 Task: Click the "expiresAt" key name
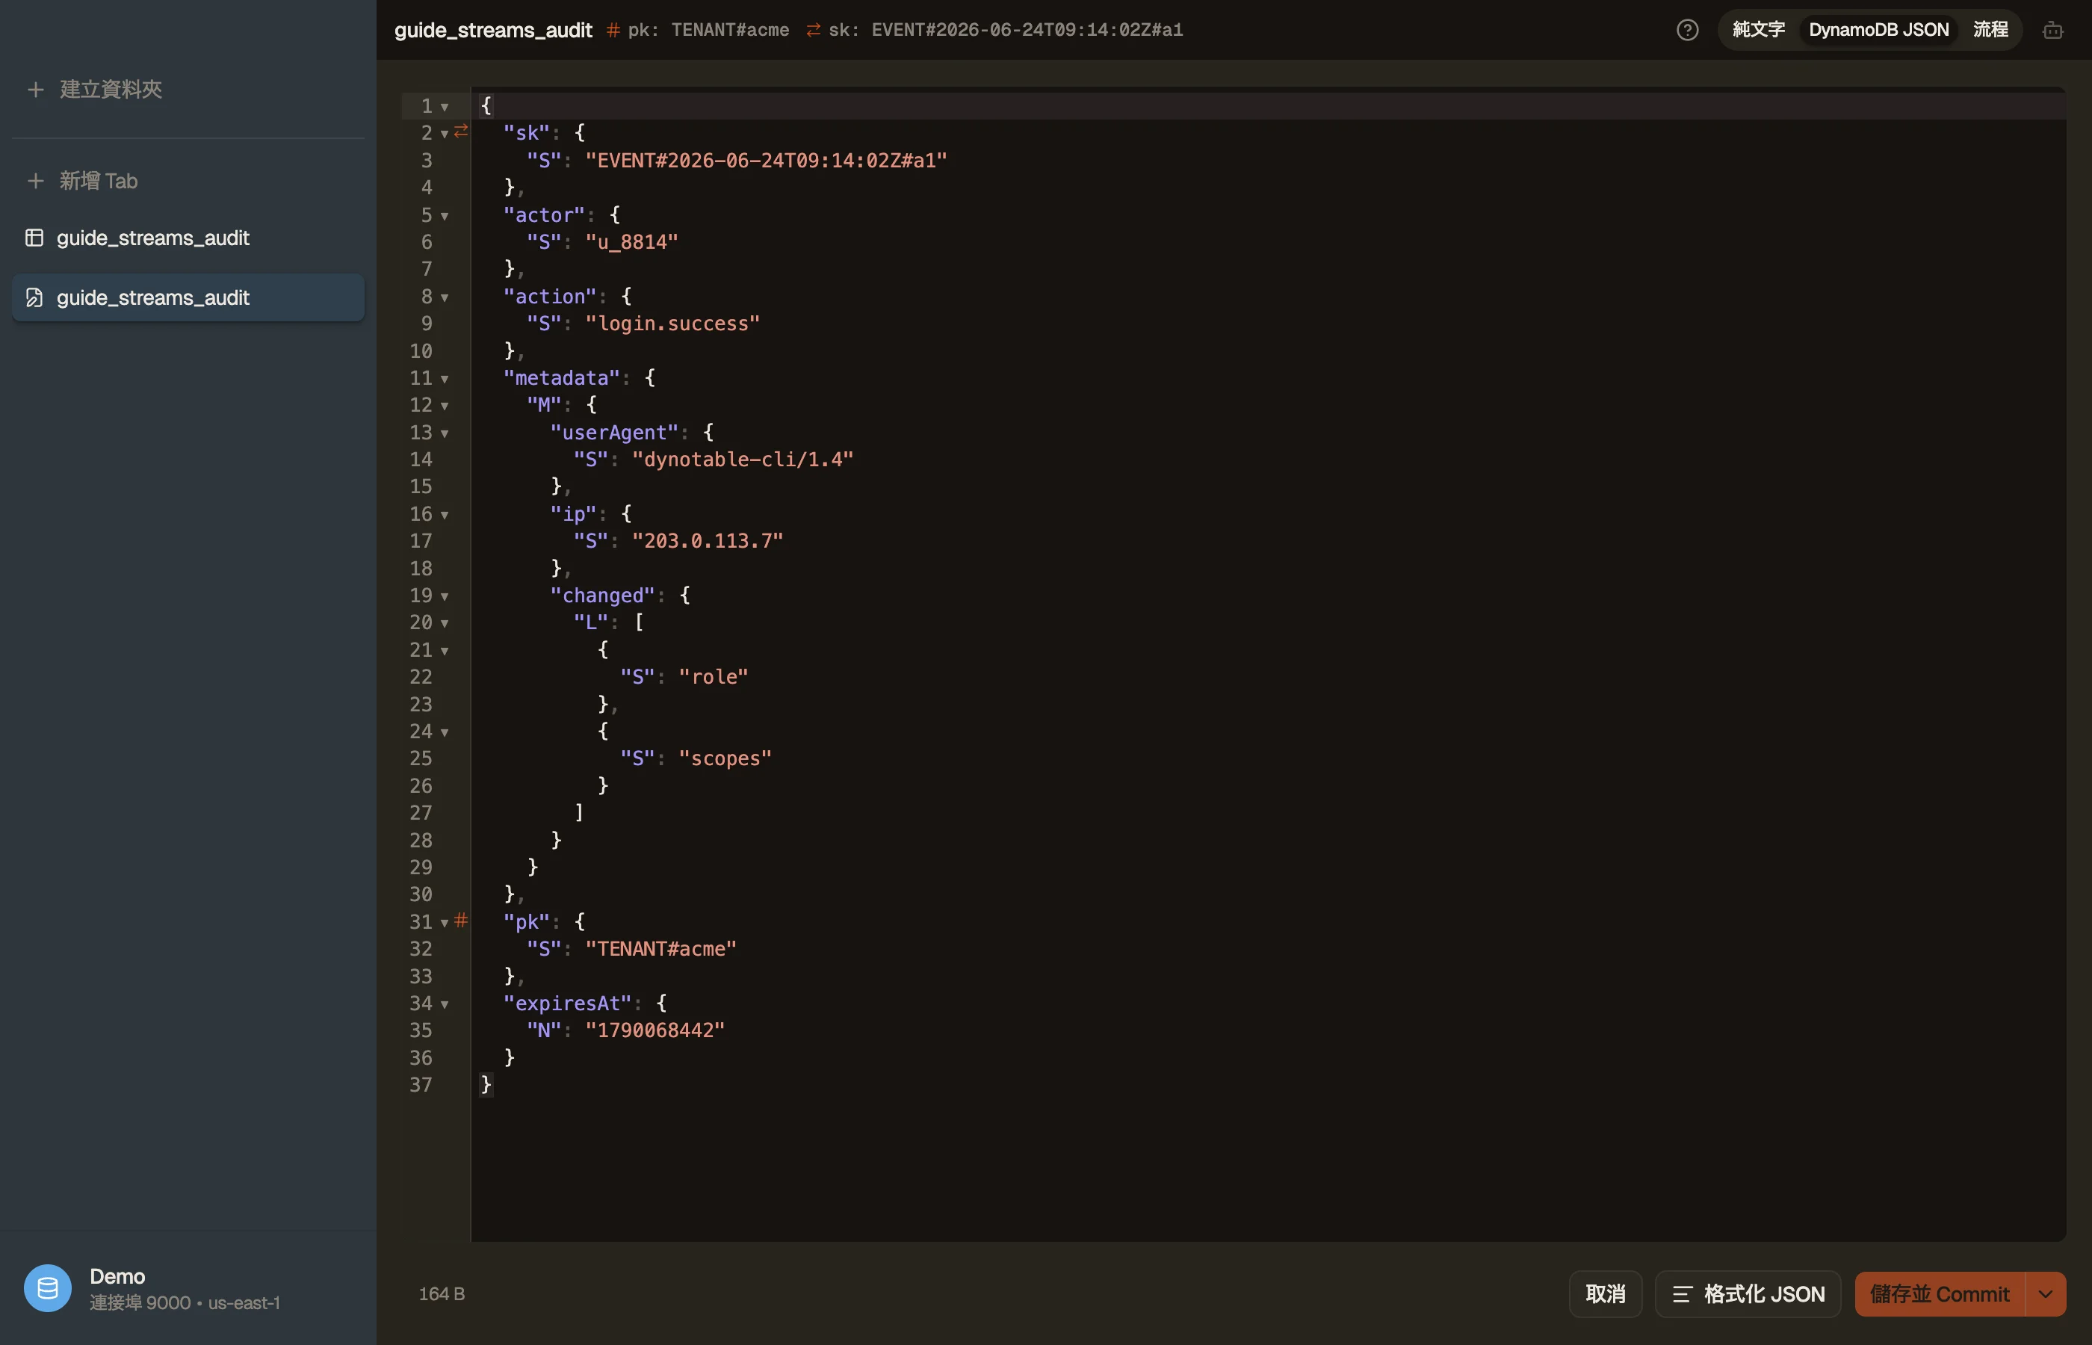tap(568, 1004)
